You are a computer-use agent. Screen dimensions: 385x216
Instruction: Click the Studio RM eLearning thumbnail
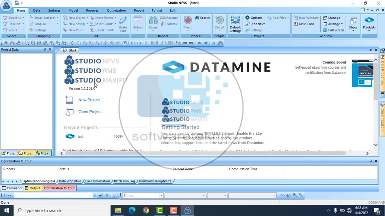(362, 73)
